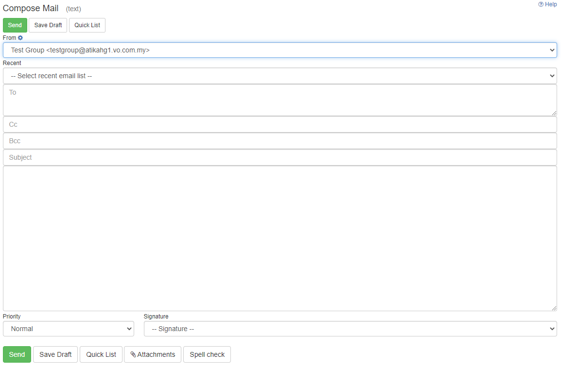Click the top Save Draft button

click(x=48, y=25)
